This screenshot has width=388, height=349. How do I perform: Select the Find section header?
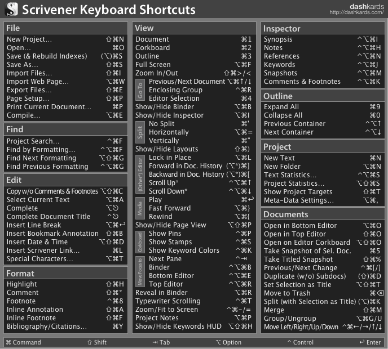(x=65, y=129)
